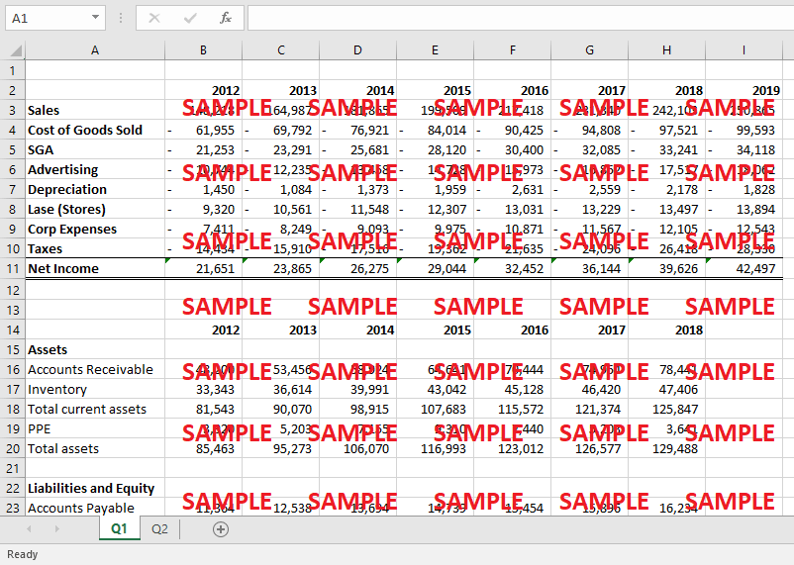
Task: Click Depreciation value 2,178
Action: (x=666, y=189)
